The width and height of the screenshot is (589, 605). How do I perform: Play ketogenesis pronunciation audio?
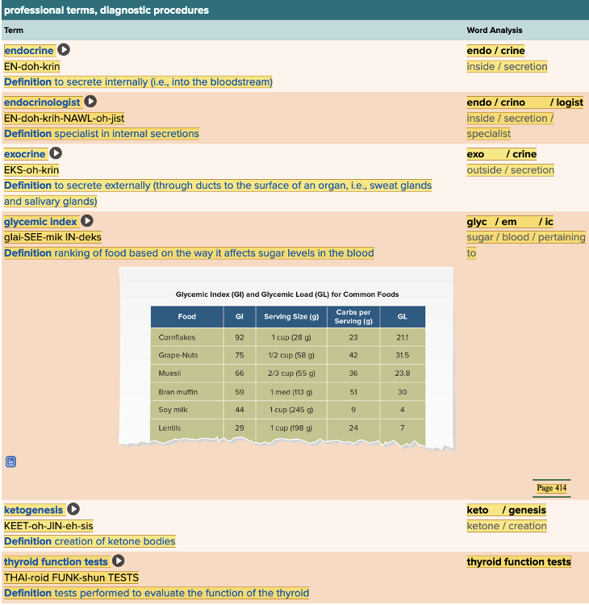tap(73, 509)
